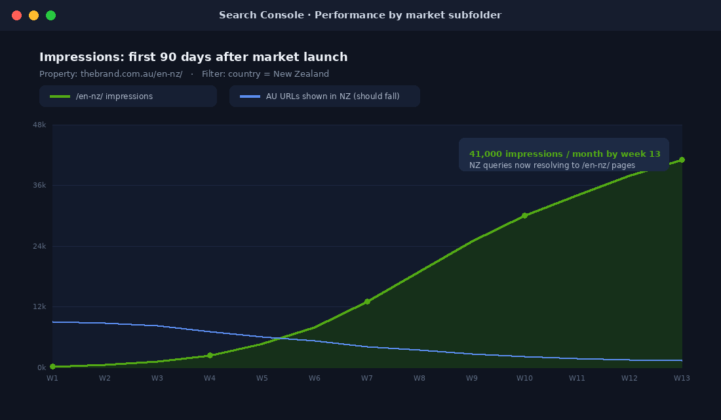This screenshot has height=420, width=721.
Task: Click the 36k y-axis label
Action: (x=39, y=185)
